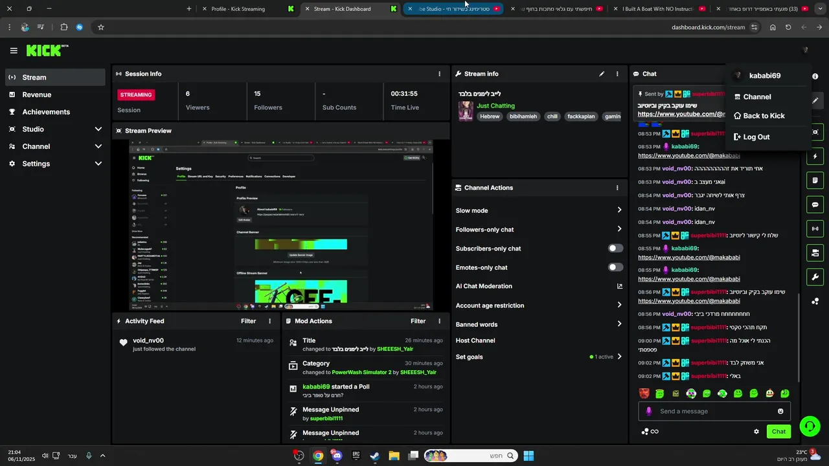Open Steam from the taskbar
Viewport: 829px width, 466px height.
tap(374, 456)
